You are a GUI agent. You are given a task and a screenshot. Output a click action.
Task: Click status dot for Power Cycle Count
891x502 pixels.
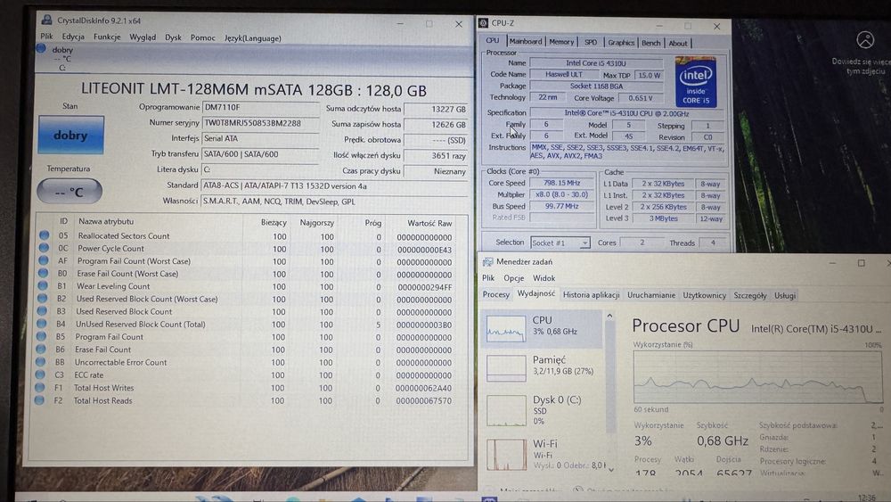(44, 247)
